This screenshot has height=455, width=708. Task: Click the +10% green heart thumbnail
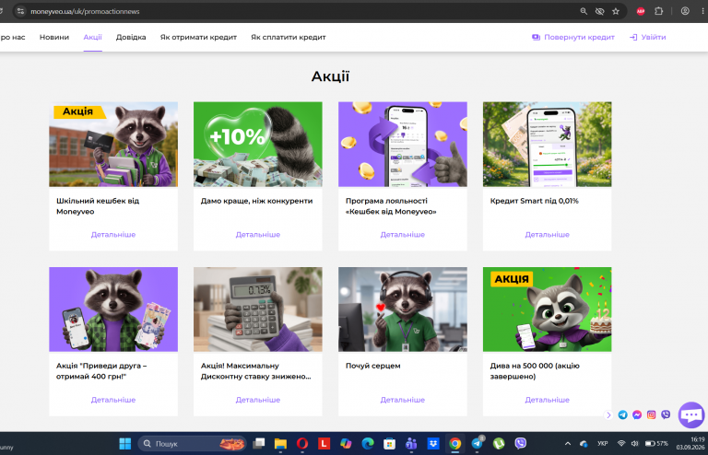[x=258, y=145]
